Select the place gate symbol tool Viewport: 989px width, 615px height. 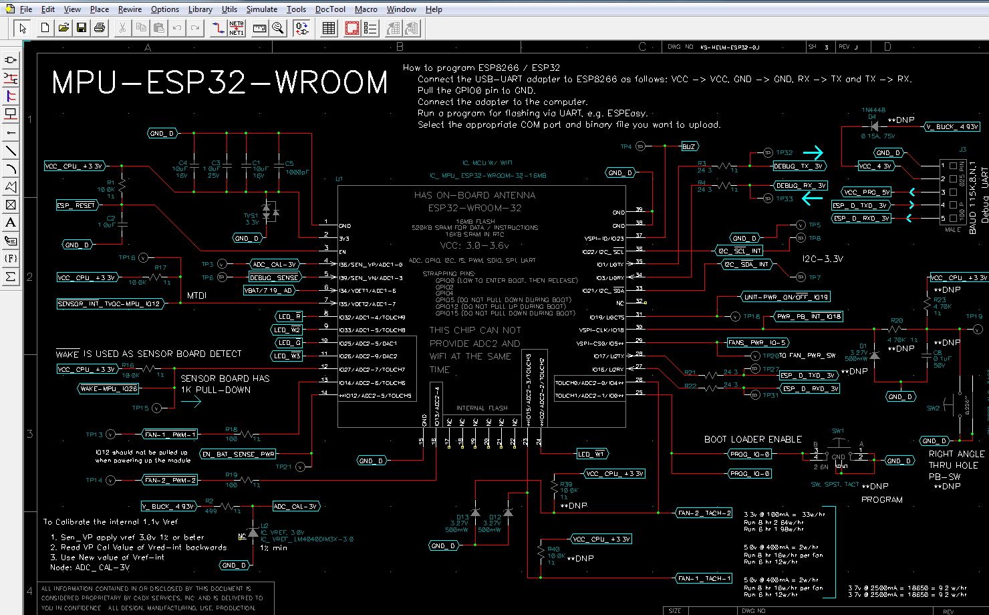tap(11, 60)
